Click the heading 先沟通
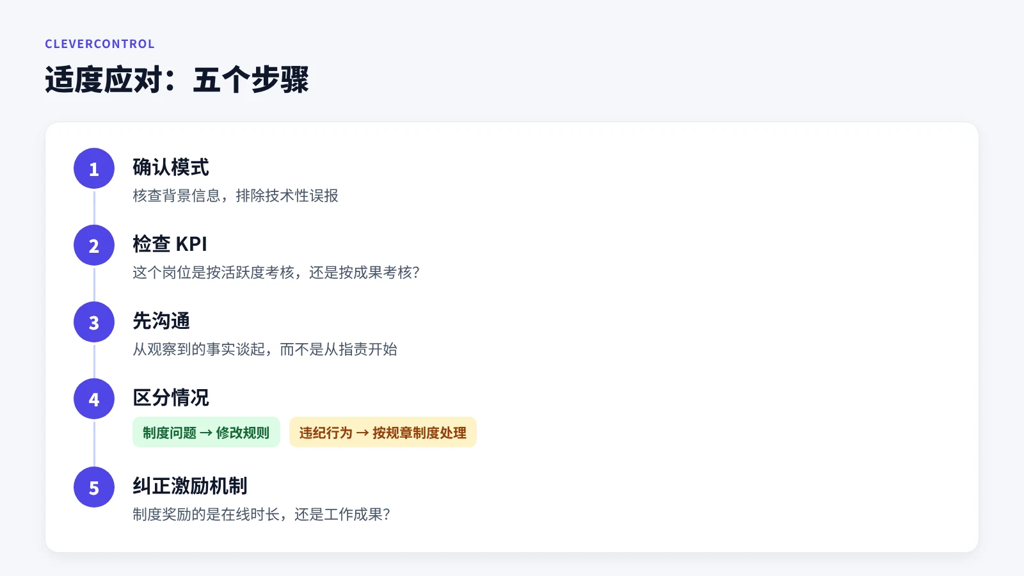Screen dimensions: 1024x576 161,321
